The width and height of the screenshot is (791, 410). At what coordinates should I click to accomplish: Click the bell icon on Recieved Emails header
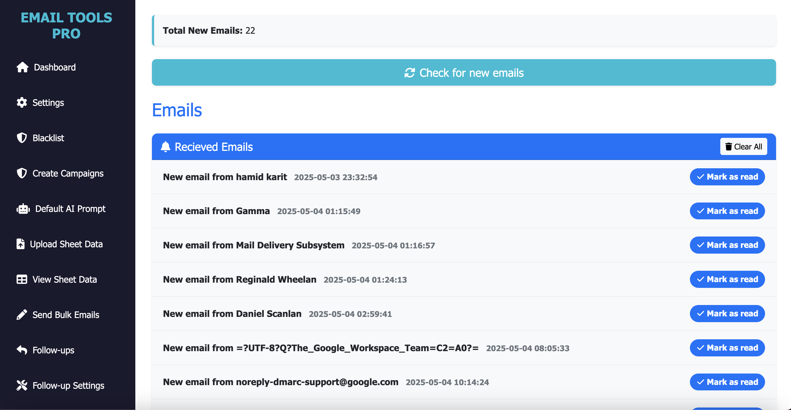(x=166, y=146)
